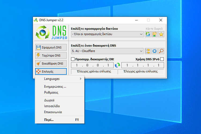
Task: Click the green-blue swap DNS arrows icon
Action: coord(117,65)
